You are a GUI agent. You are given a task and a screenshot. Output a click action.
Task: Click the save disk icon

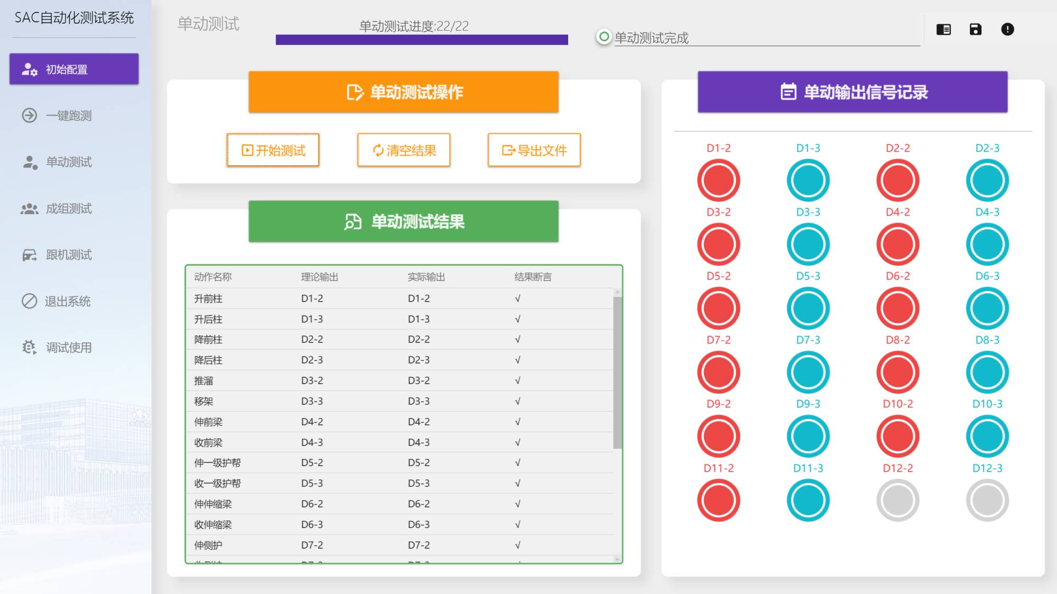click(976, 30)
